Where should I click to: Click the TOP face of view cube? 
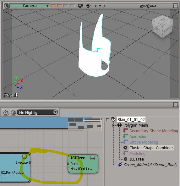coord(162,19)
